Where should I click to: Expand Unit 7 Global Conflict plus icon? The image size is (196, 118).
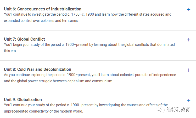click(189, 40)
